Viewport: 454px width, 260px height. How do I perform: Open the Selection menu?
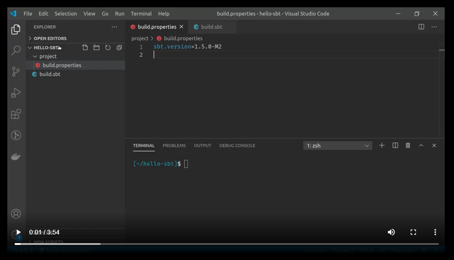66,14
